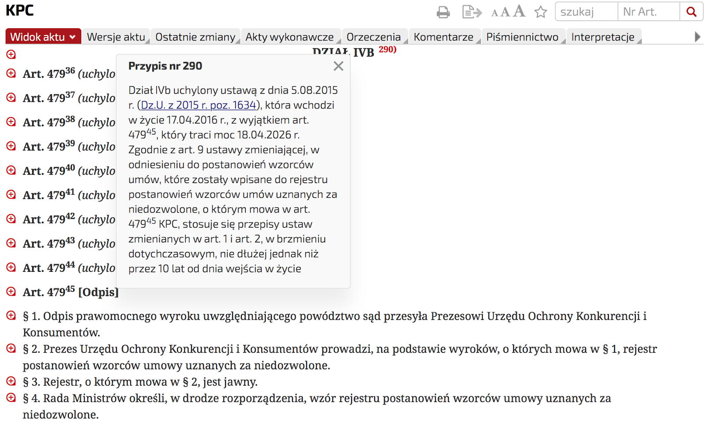Click plus icon beside § 3 Rejestr

[x=11, y=381]
